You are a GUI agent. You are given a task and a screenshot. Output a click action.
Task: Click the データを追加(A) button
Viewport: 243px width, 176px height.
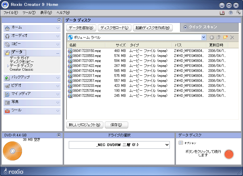(x=81, y=28)
